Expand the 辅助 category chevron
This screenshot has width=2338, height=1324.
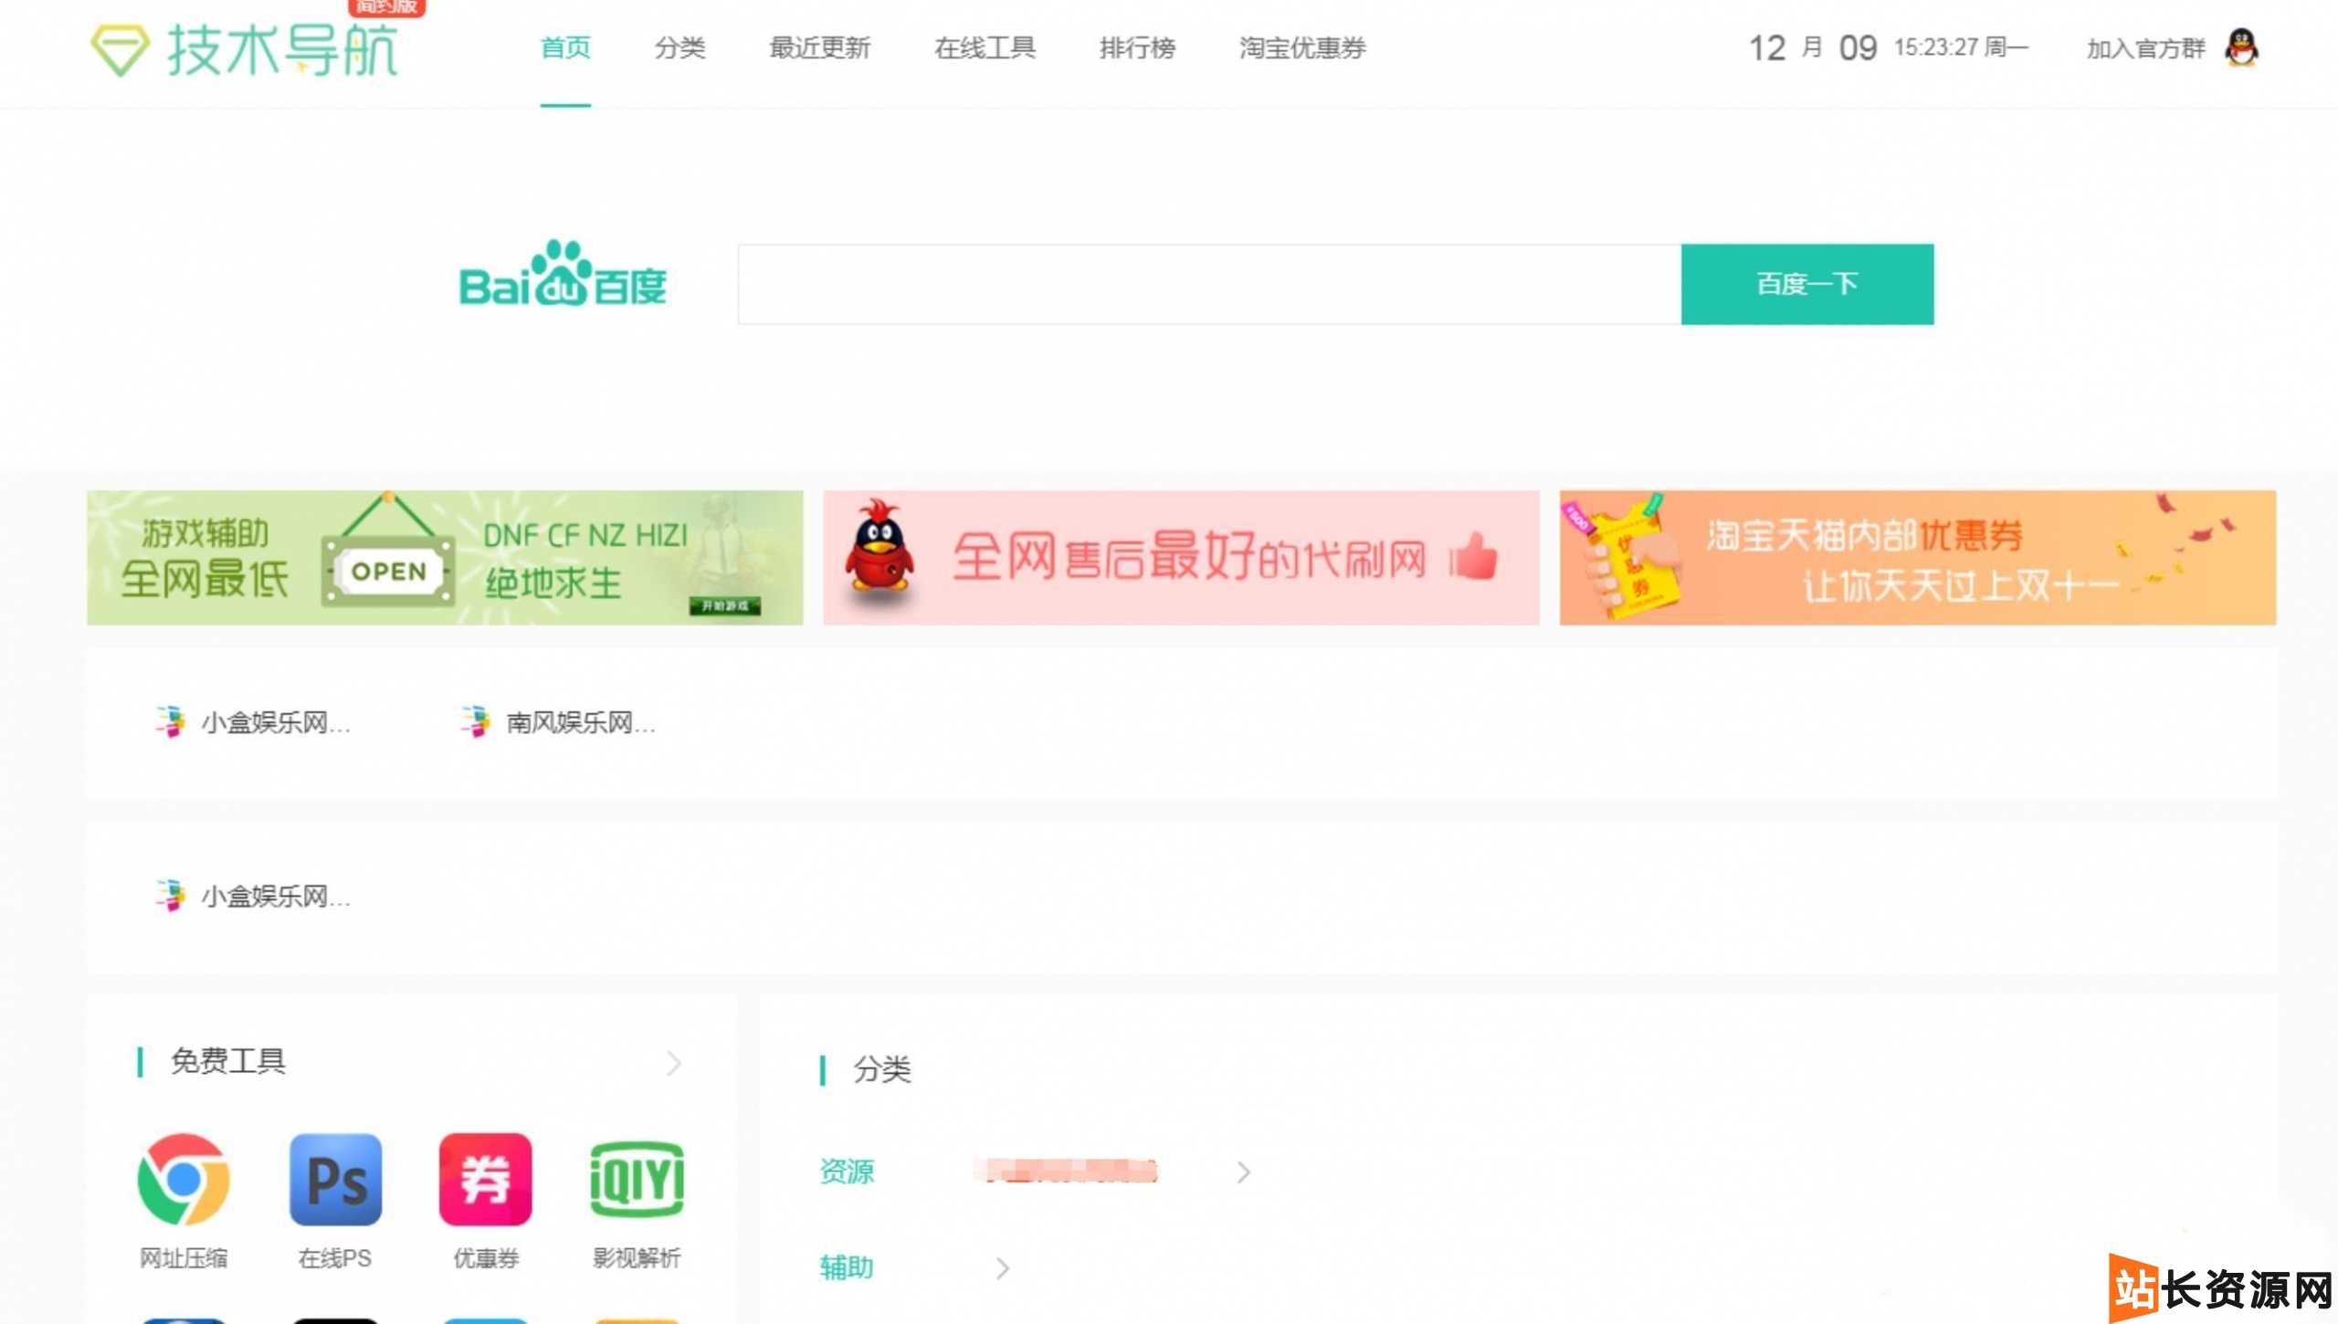pyautogui.click(x=1003, y=1267)
